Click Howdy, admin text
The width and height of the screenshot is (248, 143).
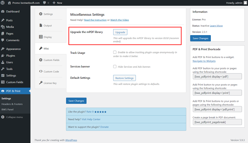[234, 3]
